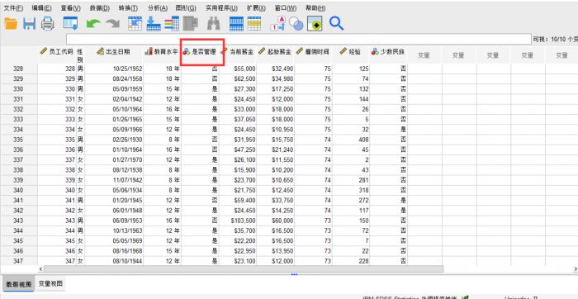Click the green Undo arrow
Viewport: 578px width, 299px height.
coord(93,24)
